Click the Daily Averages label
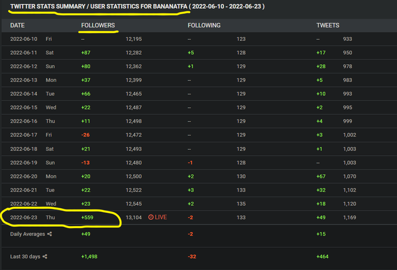Image resolution: width=397 pixels, height=270 pixels. [x=27, y=234]
